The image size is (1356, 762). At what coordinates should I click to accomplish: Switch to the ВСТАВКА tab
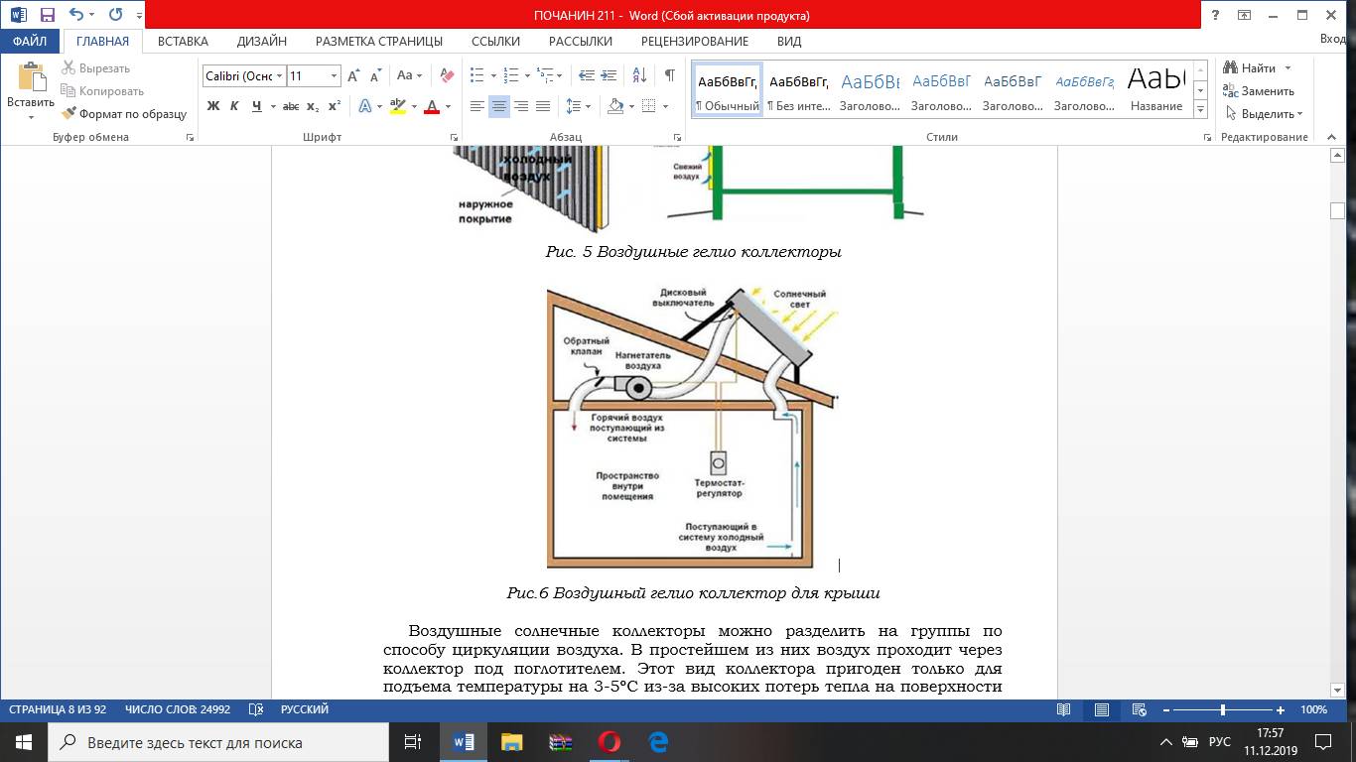click(x=183, y=42)
